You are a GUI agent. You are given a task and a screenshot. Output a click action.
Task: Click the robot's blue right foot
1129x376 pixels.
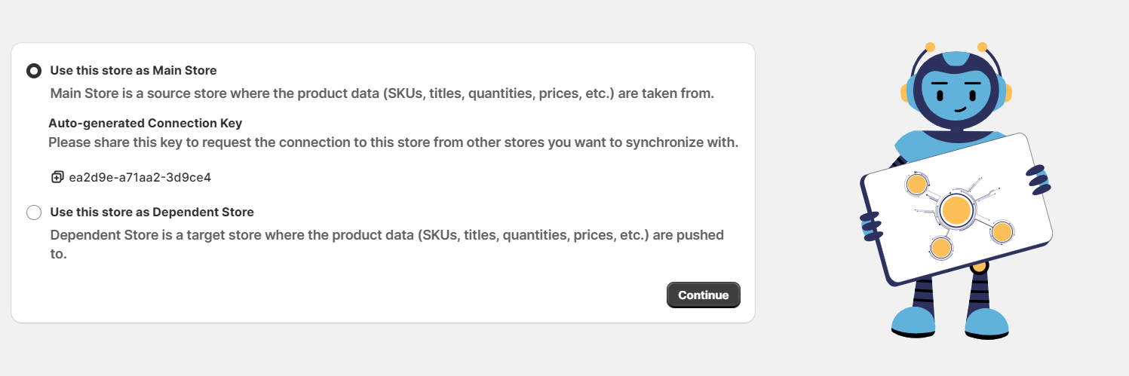pyautogui.click(x=986, y=323)
